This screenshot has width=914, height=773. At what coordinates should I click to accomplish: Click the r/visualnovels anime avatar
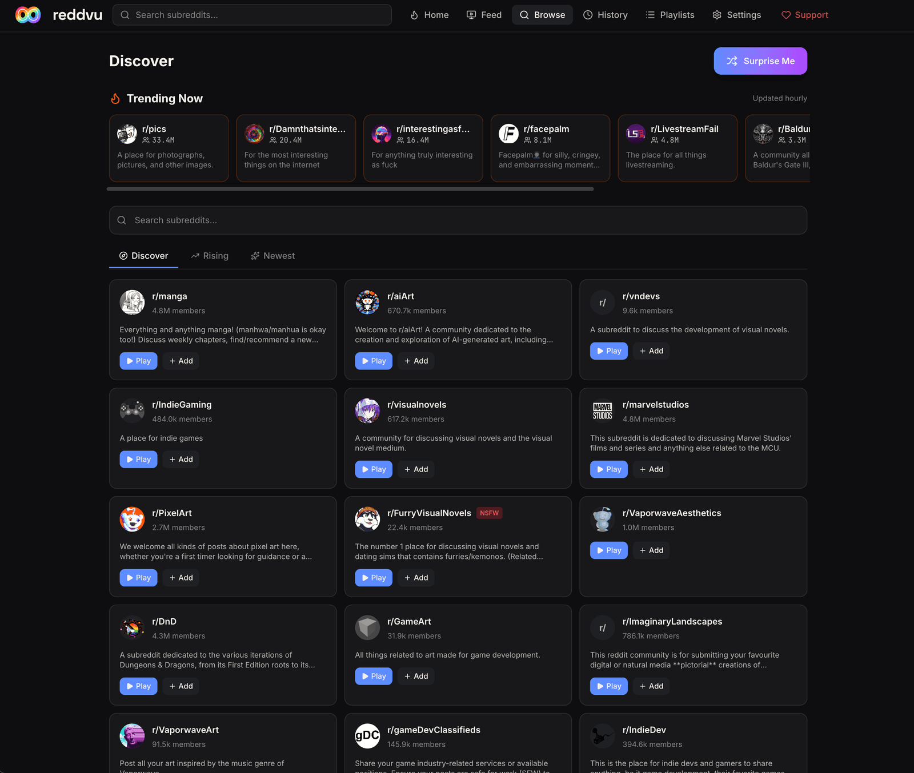[x=367, y=411]
